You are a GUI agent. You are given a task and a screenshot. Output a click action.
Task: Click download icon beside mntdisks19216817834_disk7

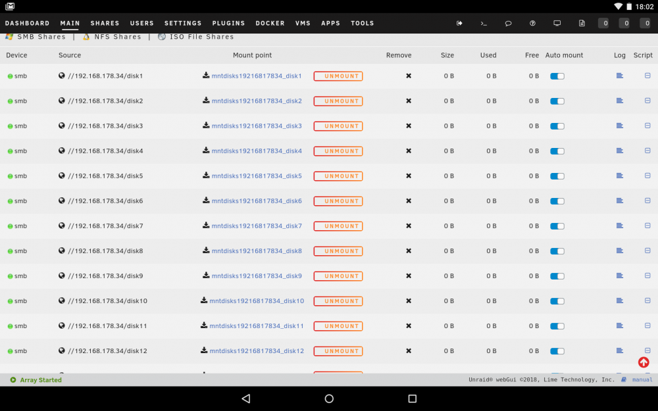[206, 226]
